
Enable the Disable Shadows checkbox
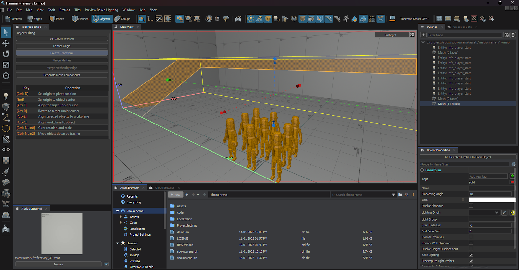click(471, 206)
